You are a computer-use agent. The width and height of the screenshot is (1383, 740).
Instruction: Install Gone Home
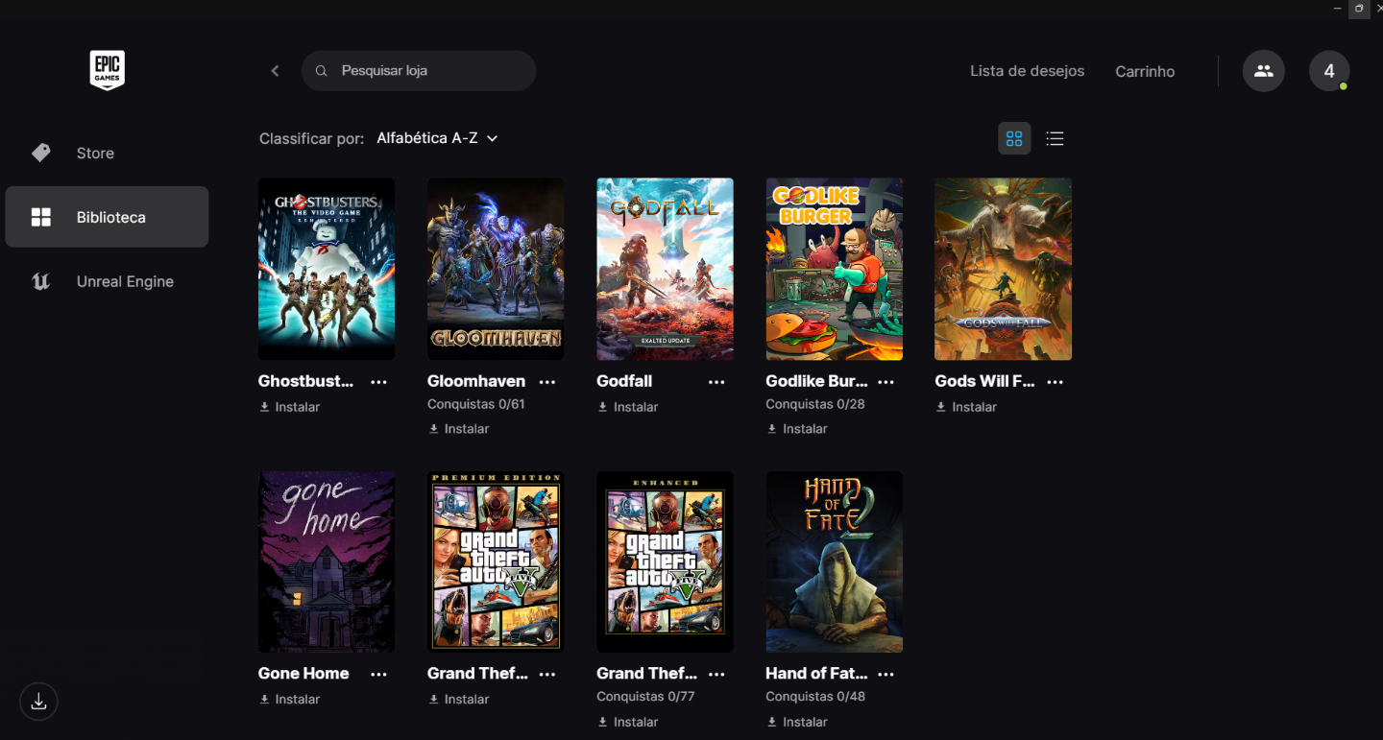click(290, 700)
